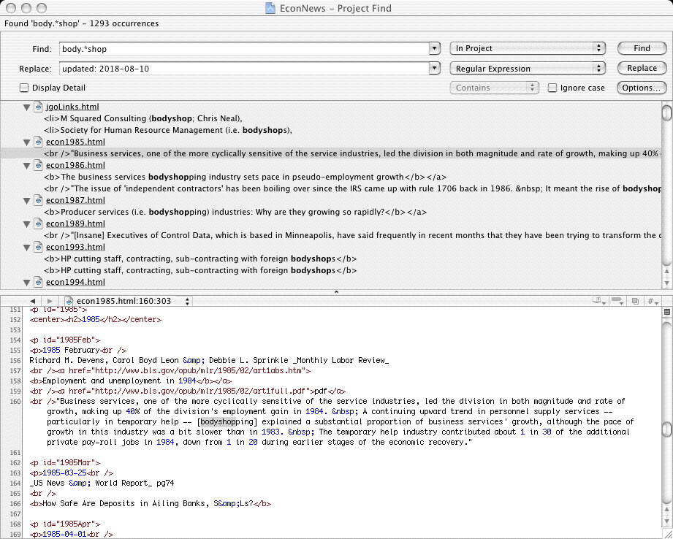This screenshot has height=539, width=673.
Task: Select the 'independent contractors' result line
Action: click(x=352, y=189)
